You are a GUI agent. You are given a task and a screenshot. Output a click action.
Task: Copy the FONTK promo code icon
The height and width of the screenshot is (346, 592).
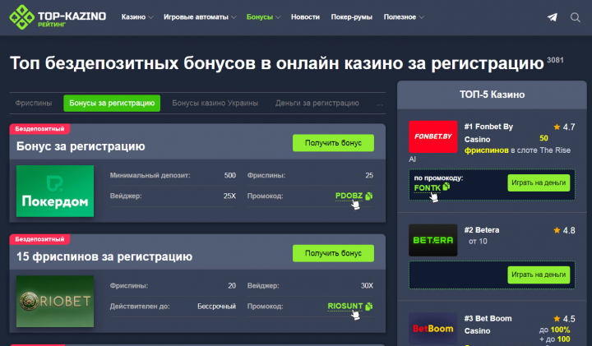[x=446, y=187]
